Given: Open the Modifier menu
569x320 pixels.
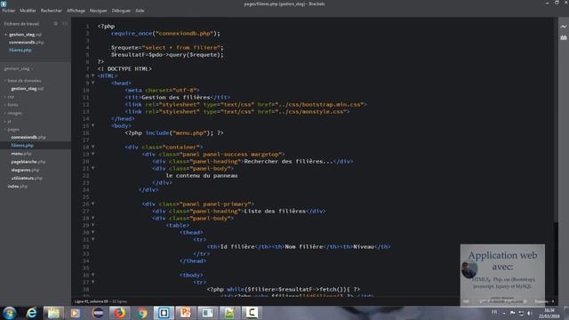Looking at the screenshot, I should [x=28, y=11].
